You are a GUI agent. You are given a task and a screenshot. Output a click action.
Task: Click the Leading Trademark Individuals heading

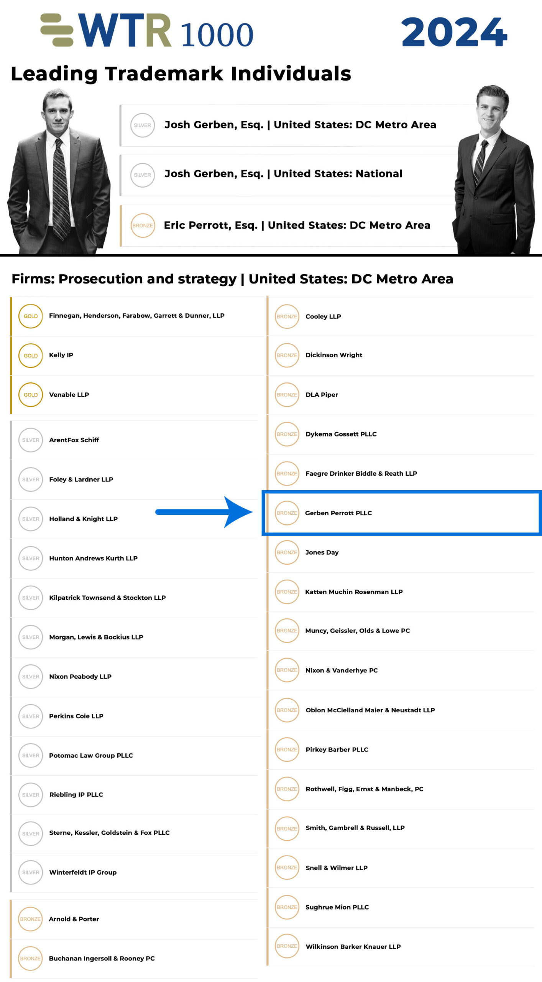(x=181, y=73)
